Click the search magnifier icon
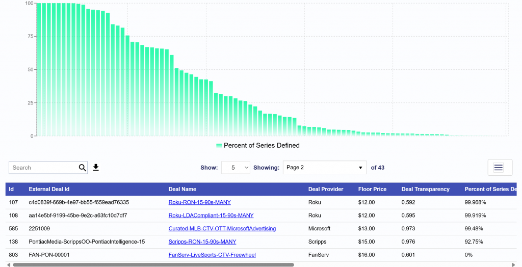The height and width of the screenshot is (267, 522). [x=82, y=168]
